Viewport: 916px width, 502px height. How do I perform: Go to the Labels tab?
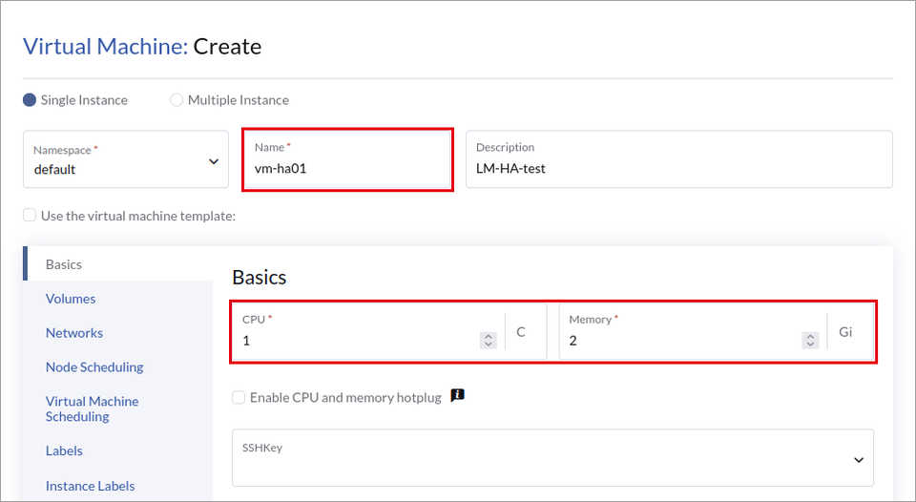(64, 450)
